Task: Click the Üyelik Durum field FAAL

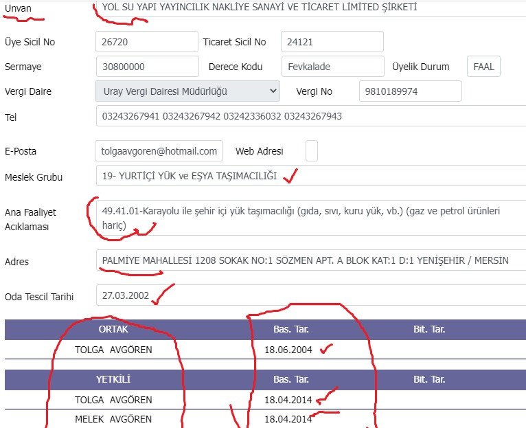Action: [x=483, y=67]
